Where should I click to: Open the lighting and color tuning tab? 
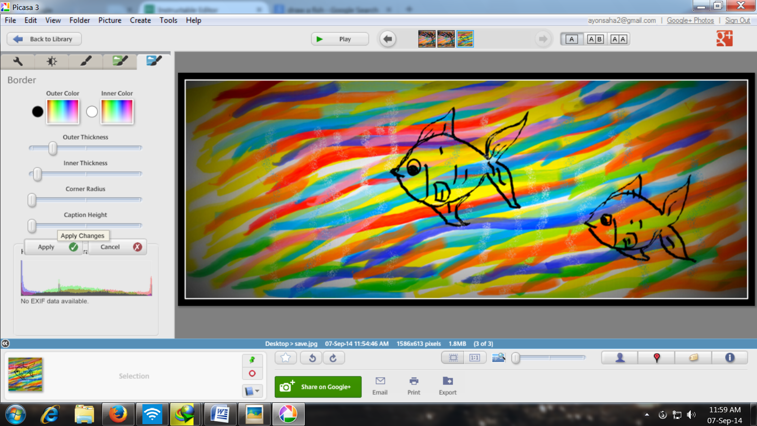(52, 61)
